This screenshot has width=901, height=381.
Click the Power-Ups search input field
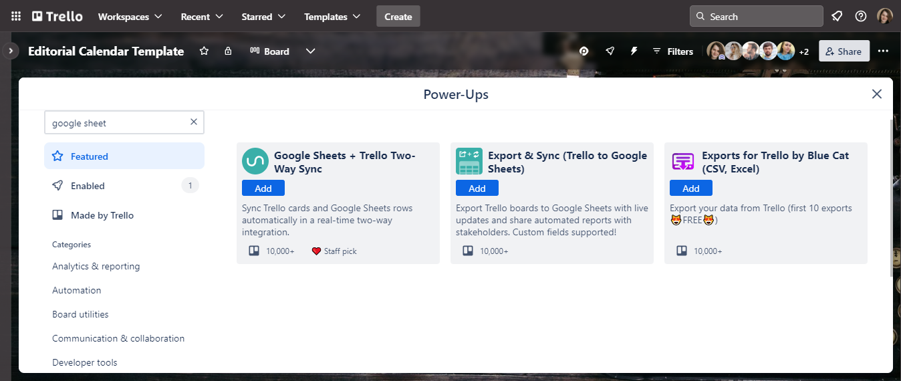(x=117, y=123)
